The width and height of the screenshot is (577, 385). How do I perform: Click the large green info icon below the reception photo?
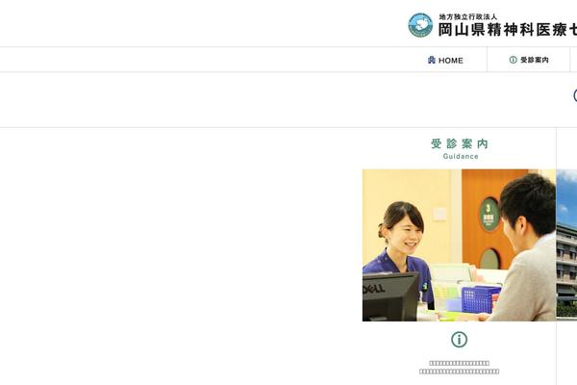(460, 340)
